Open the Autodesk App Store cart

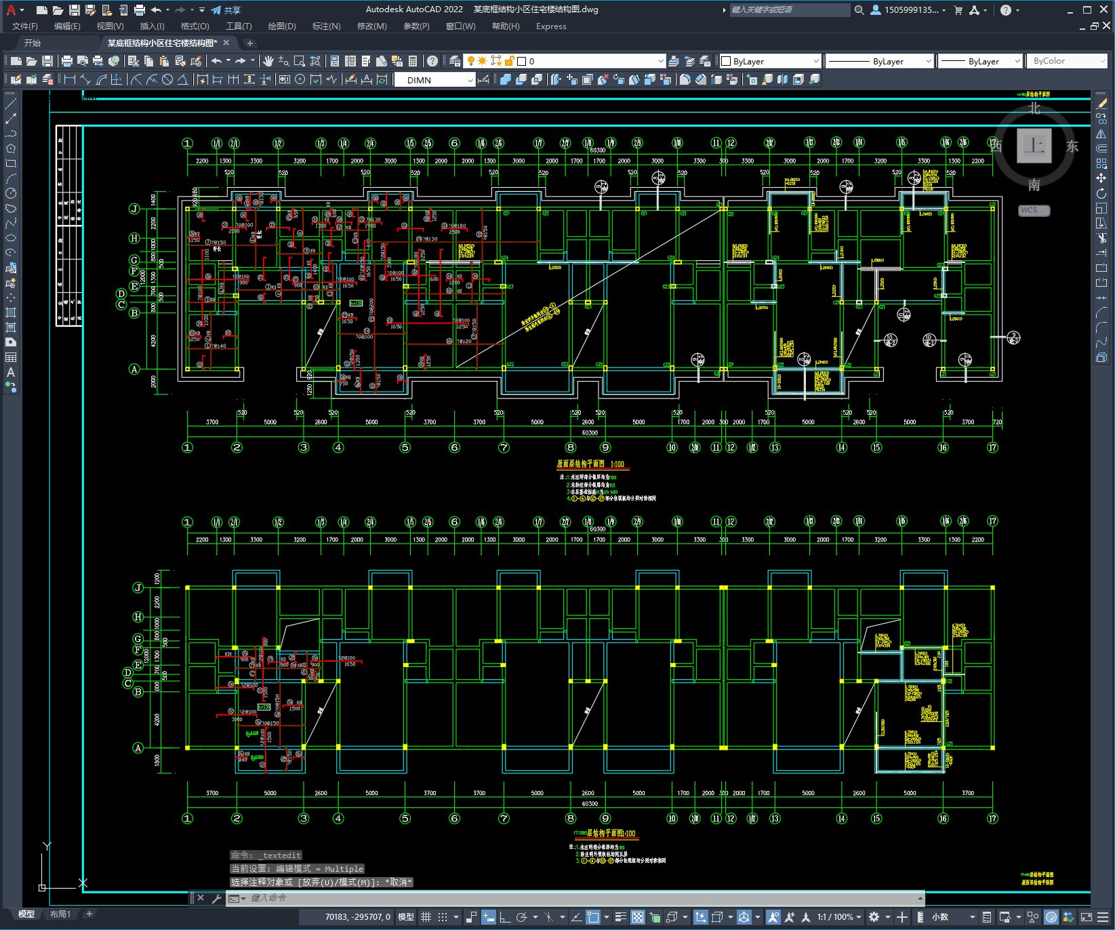(x=958, y=10)
